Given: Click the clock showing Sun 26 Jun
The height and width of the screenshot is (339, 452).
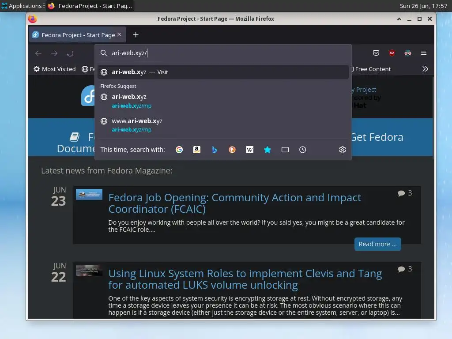Looking at the screenshot, I should (x=423, y=6).
